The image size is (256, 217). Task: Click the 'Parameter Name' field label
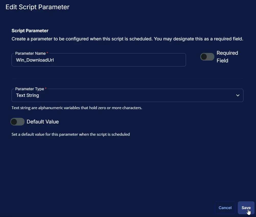(30, 53)
